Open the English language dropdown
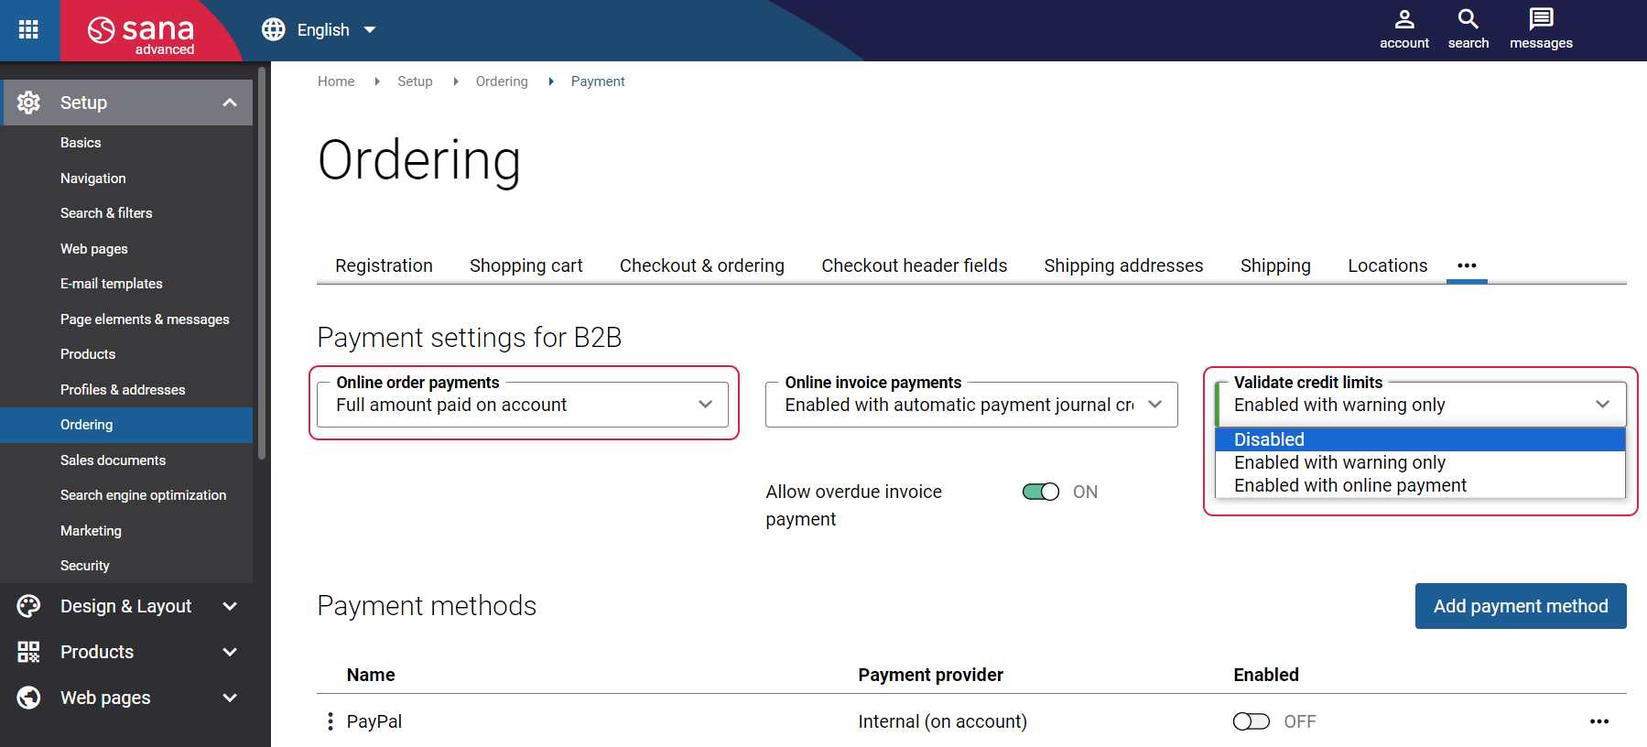The height and width of the screenshot is (747, 1647). click(335, 29)
